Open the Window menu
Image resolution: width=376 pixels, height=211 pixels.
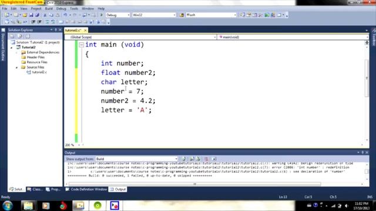[88, 8]
